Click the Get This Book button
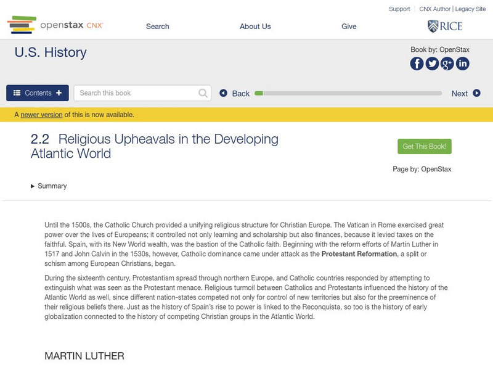493x370 pixels. click(426, 146)
